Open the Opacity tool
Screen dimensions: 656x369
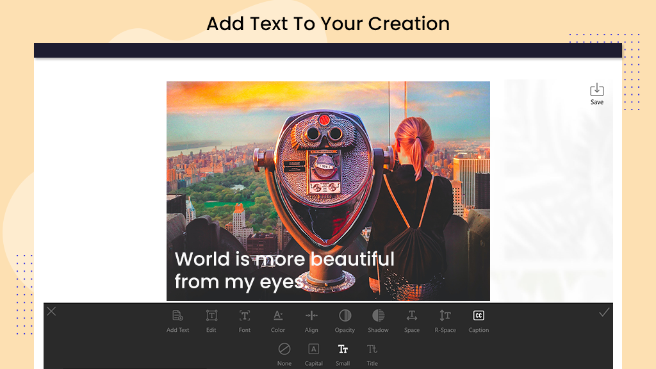345,322
